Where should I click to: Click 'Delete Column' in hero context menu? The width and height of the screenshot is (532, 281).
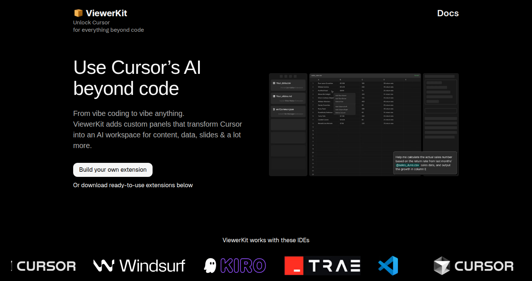pyautogui.click(x=341, y=113)
